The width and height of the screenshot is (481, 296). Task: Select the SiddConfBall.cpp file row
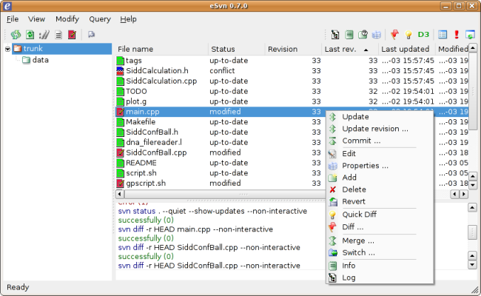tap(155, 152)
